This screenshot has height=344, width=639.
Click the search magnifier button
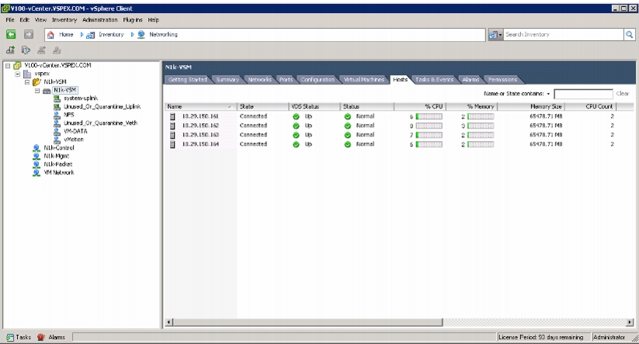tap(629, 35)
